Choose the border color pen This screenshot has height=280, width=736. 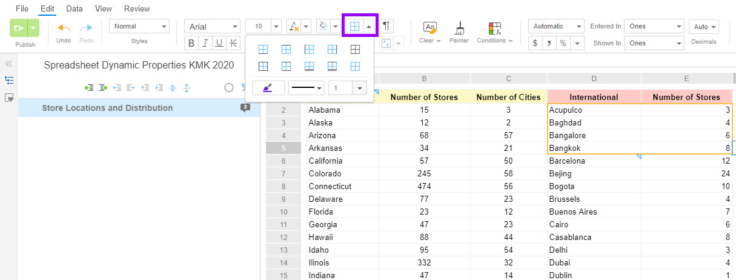pos(268,88)
